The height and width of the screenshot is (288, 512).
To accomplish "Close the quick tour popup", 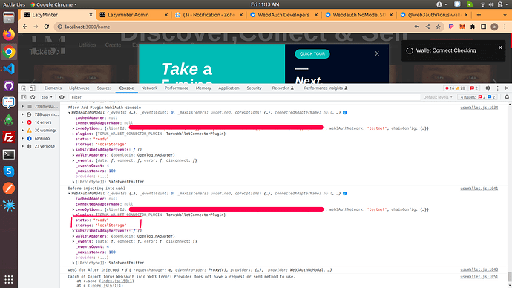I will (x=377, y=53).
